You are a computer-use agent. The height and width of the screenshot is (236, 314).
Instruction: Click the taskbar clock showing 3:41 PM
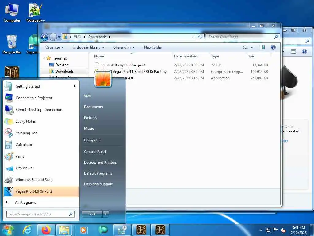pos(298,230)
